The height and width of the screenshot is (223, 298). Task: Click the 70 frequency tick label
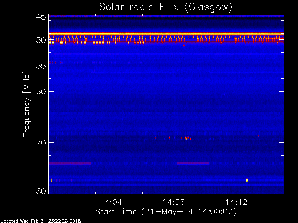tap(41, 143)
